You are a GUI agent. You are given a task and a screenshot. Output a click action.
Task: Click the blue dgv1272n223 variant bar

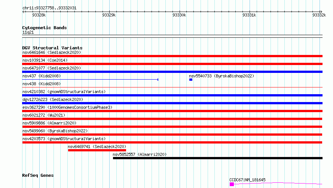click(172, 103)
